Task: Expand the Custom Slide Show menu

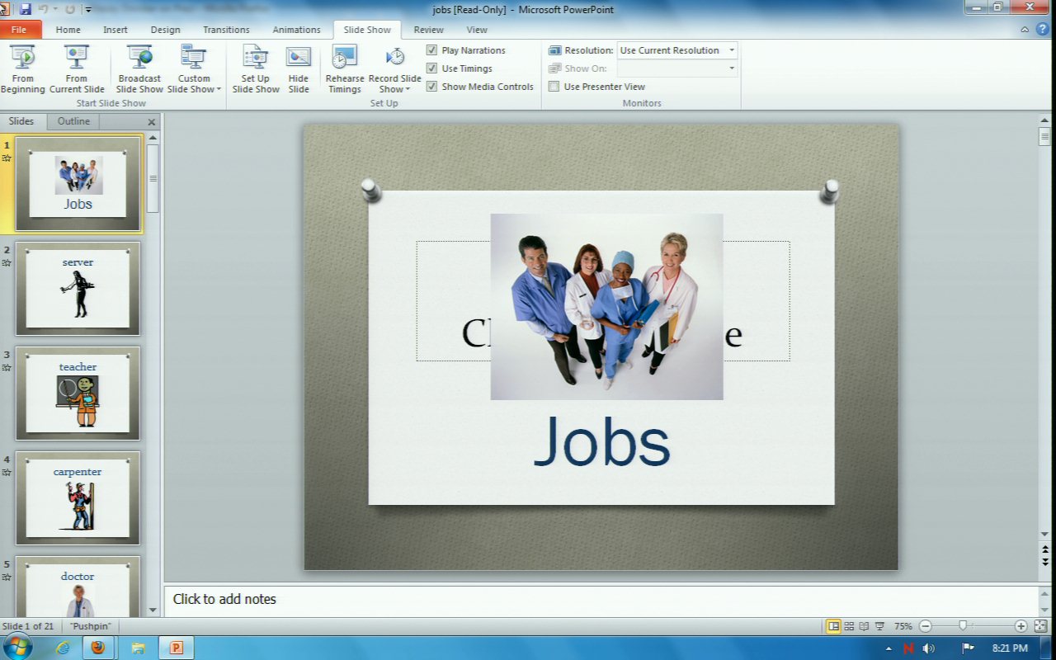Action: 195,84
